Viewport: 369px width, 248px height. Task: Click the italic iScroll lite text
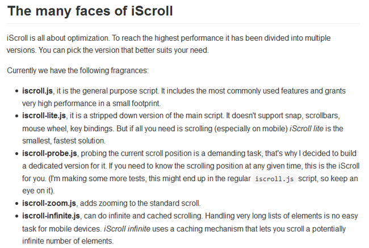coord(307,128)
